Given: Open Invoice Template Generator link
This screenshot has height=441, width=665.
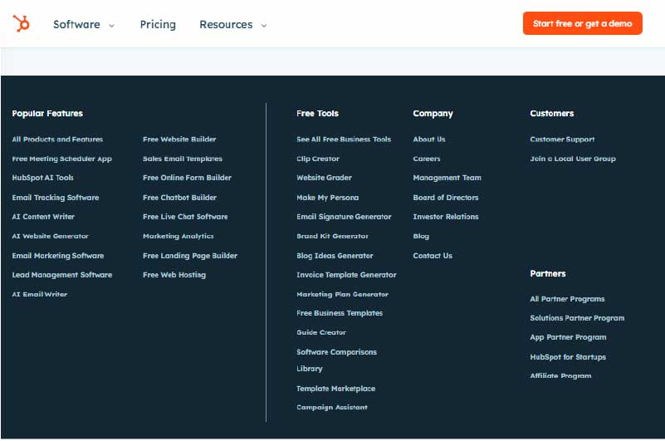Looking at the screenshot, I should [346, 275].
